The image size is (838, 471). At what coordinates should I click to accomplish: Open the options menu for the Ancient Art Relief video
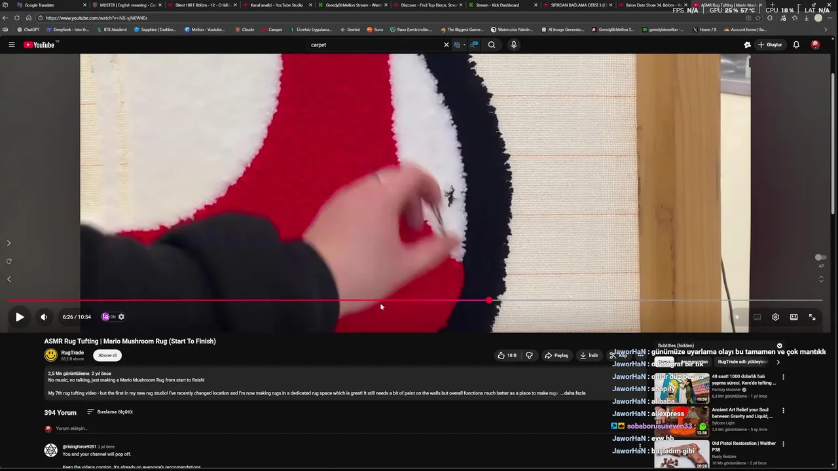click(783, 411)
